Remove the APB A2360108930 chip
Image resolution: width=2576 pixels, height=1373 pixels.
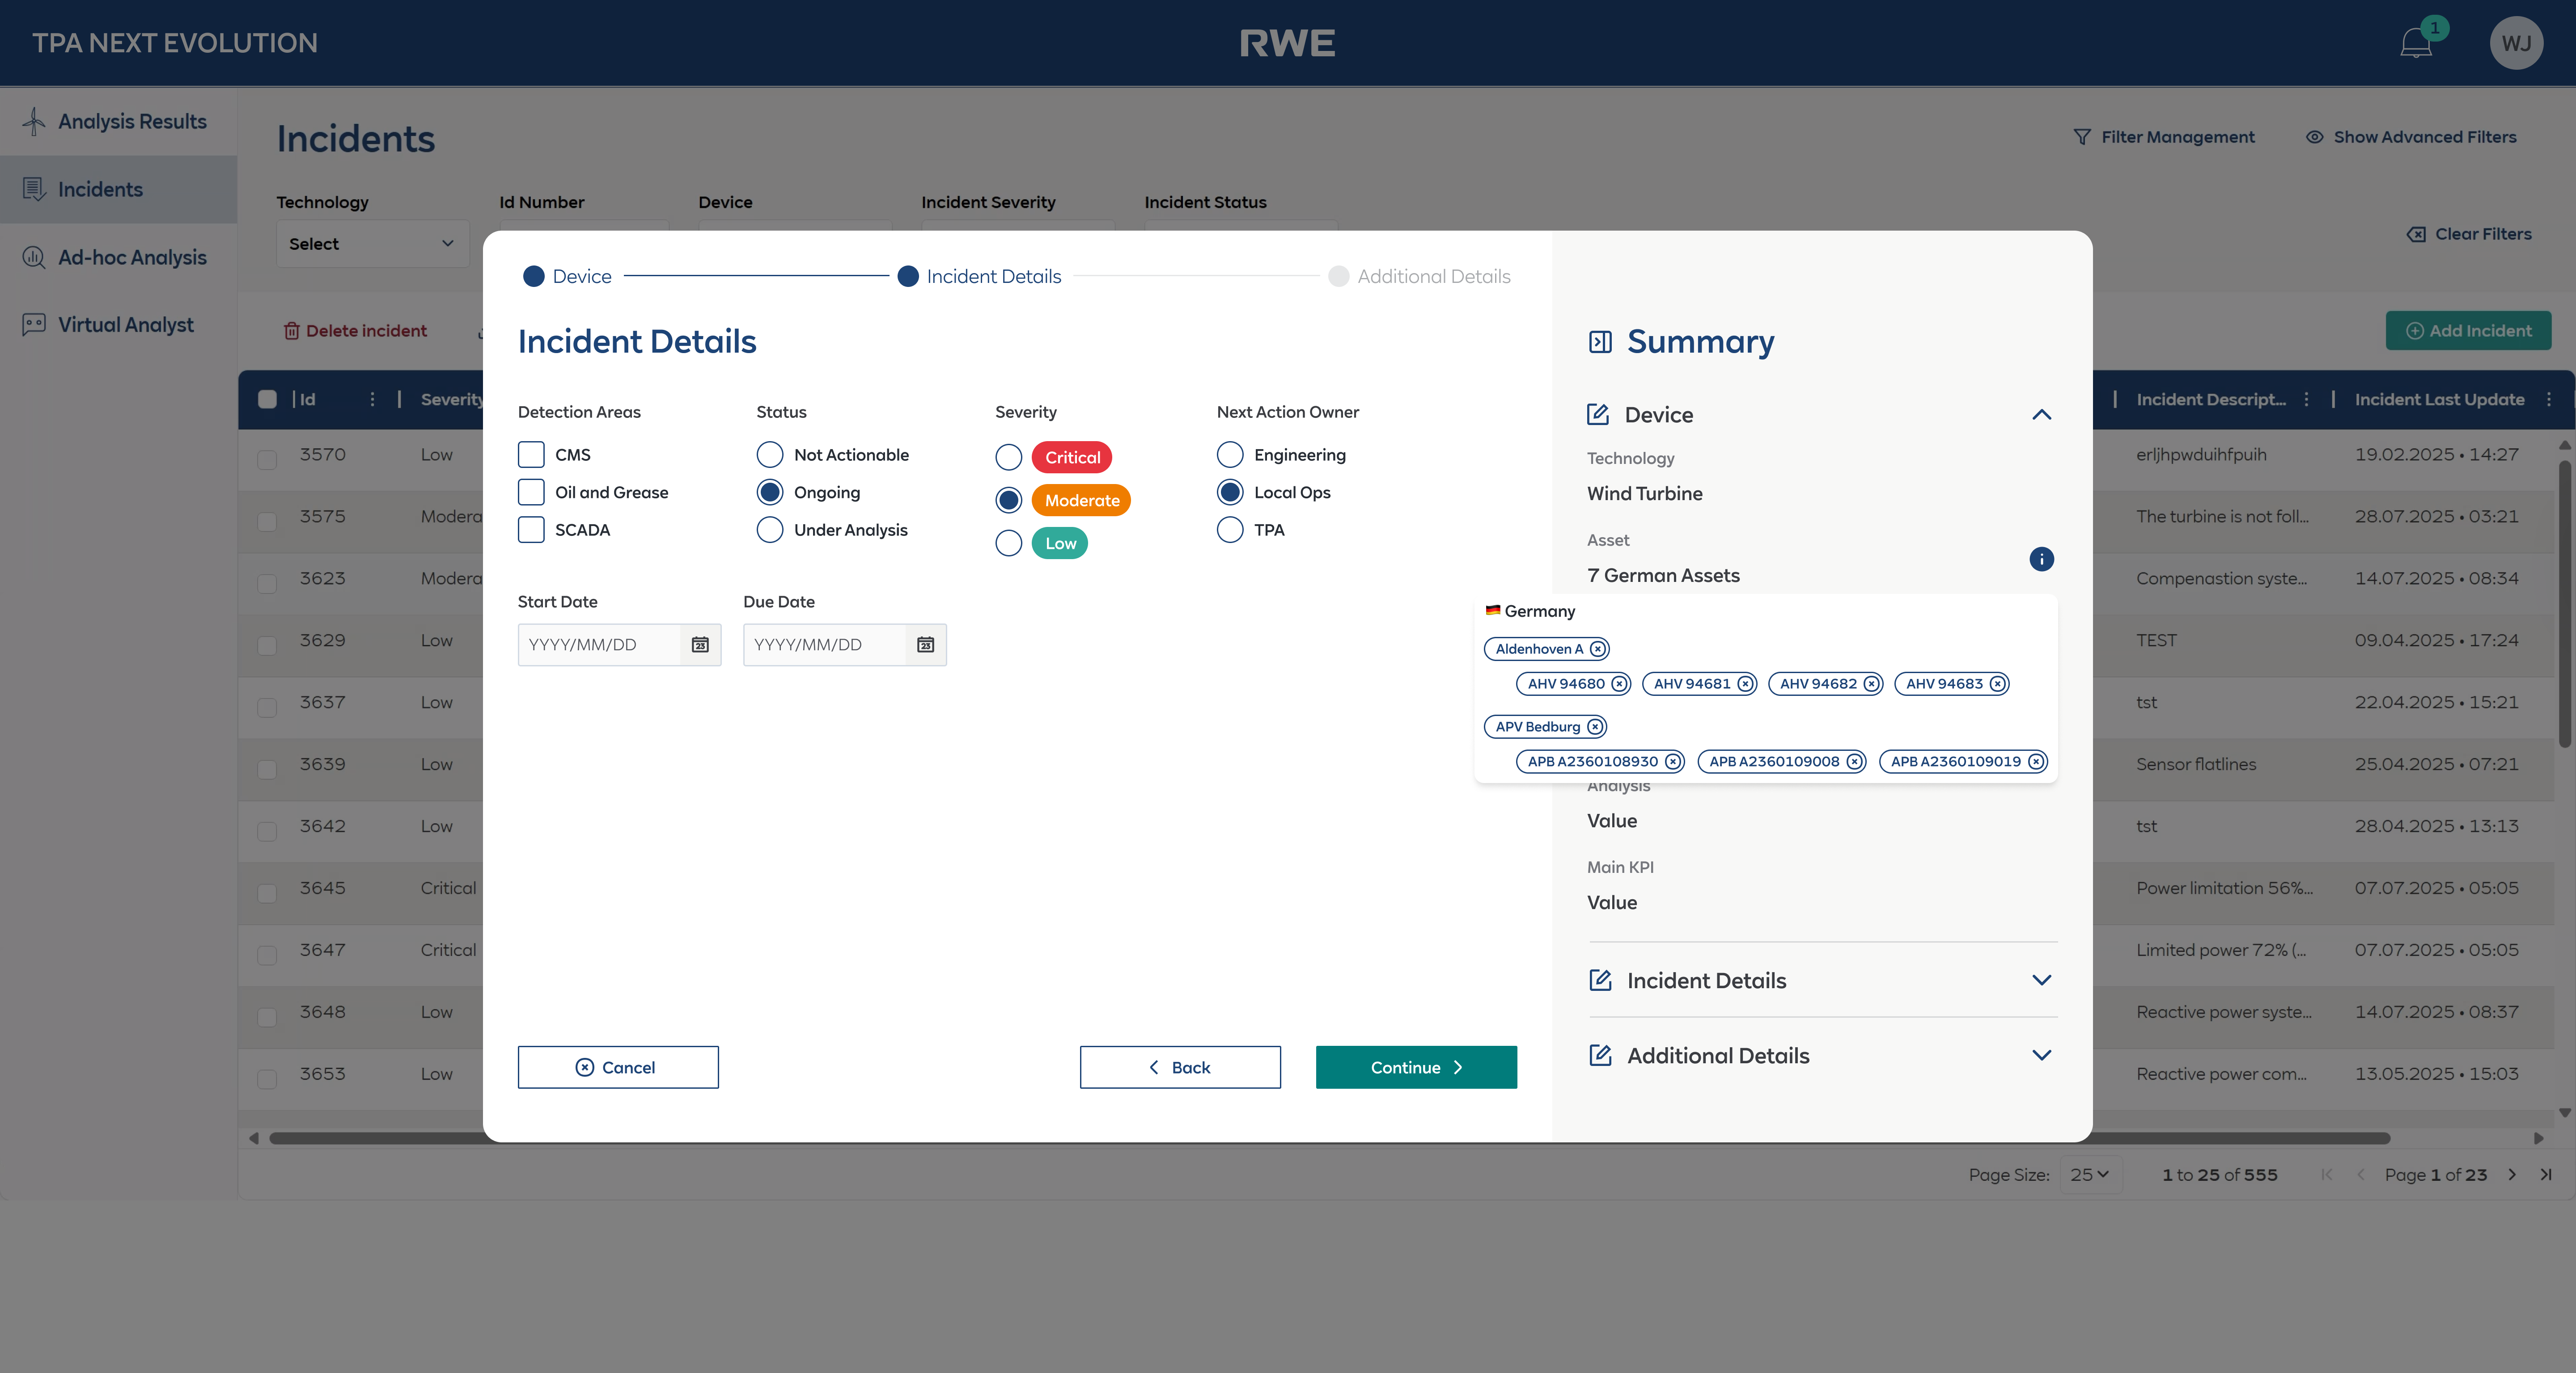tap(1672, 762)
